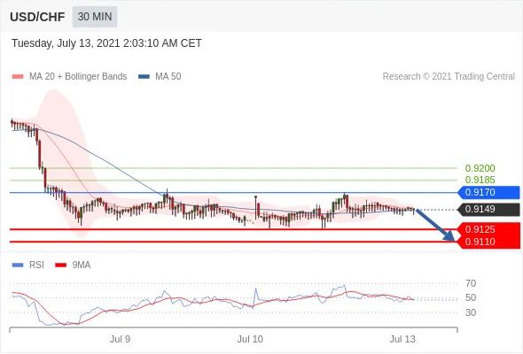Click the blue downward forecast arrow

pos(435,225)
